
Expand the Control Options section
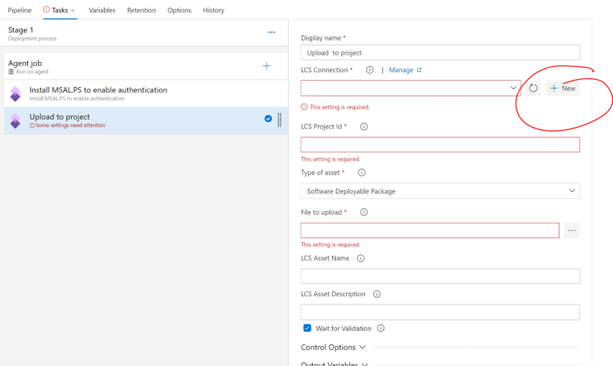tap(333, 347)
